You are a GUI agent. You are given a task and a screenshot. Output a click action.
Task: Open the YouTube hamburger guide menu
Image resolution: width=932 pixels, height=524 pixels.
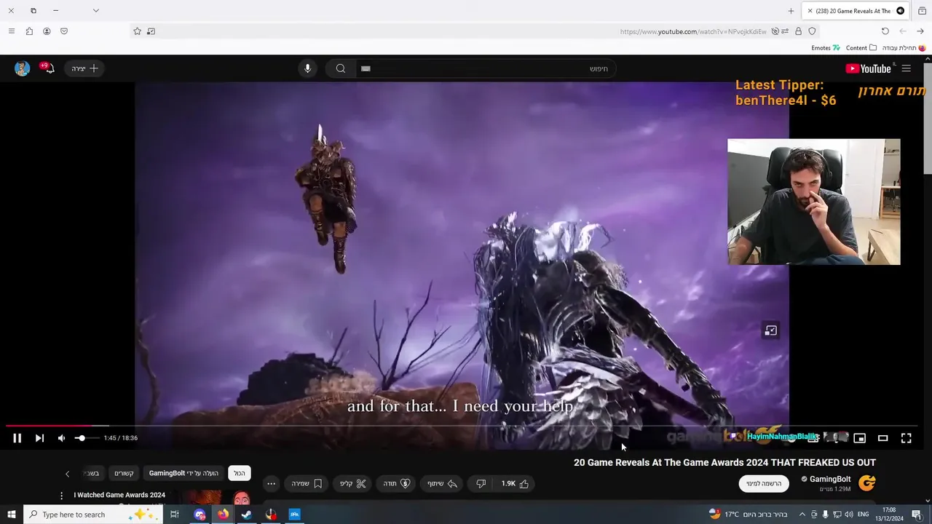click(x=906, y=68)
